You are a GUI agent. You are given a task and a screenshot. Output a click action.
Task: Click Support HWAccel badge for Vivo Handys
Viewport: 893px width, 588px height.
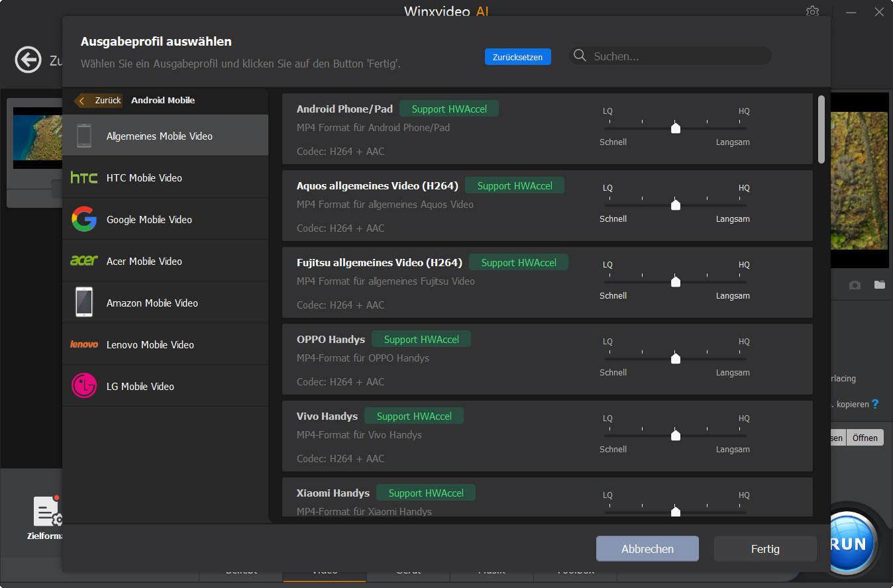pos(414,416)
